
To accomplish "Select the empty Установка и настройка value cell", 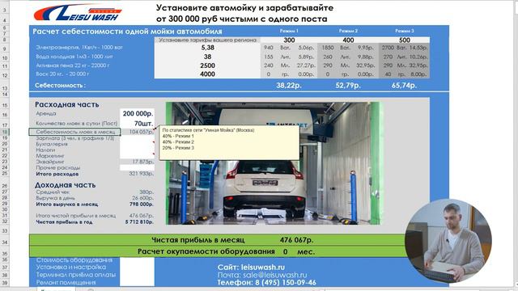I will pyautogui.click(x=137, y=268).
